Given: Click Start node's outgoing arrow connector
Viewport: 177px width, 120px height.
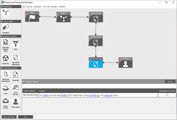Looking at the screenshot, I should click(40, 16).
